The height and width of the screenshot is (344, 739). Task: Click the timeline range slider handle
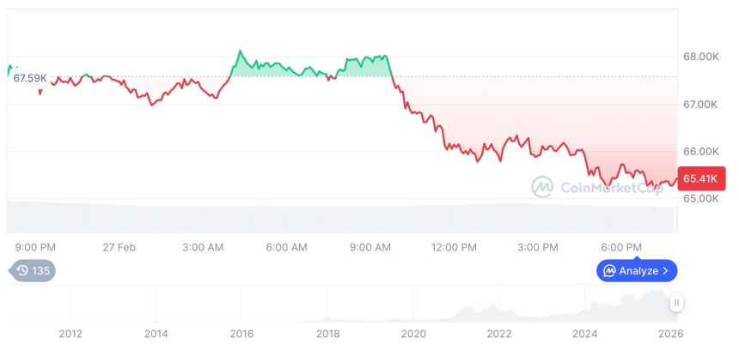(x=677, y=302)
